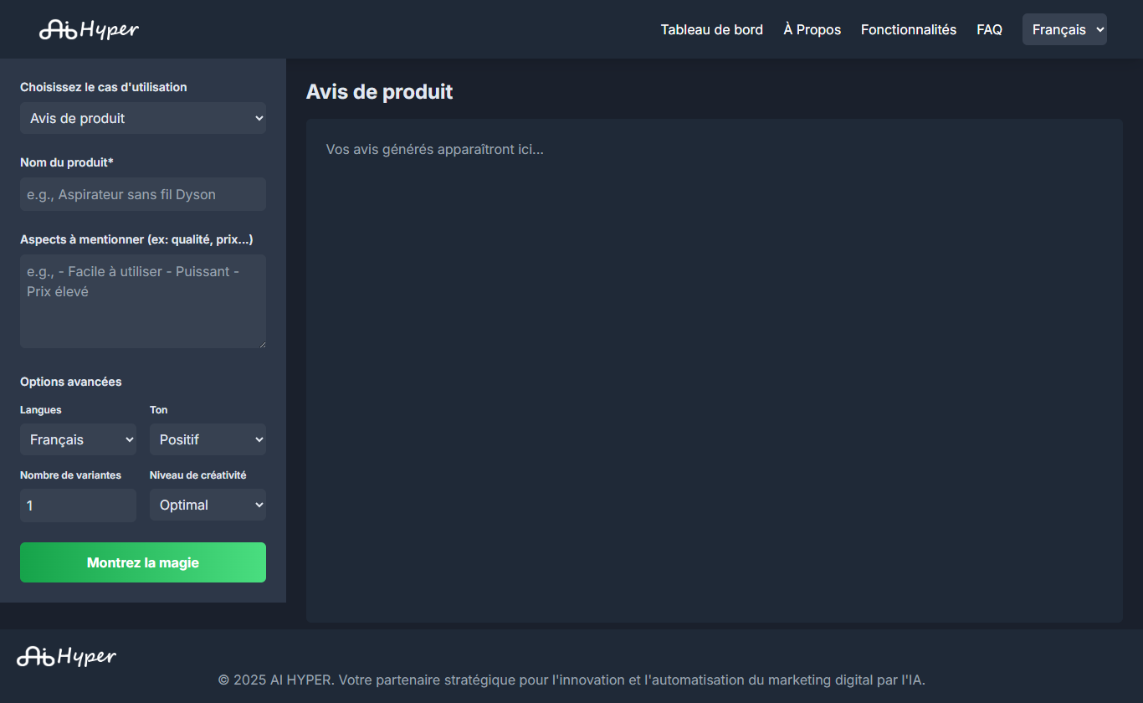
Task: Open Tableau de bord page
Action: (712, 29)
